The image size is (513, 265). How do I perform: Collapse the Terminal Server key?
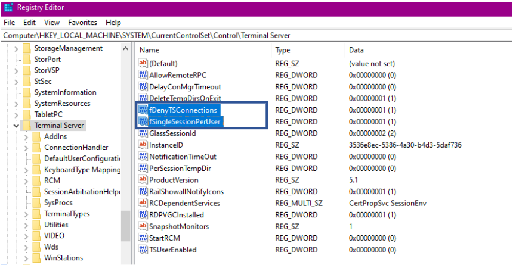16,126
